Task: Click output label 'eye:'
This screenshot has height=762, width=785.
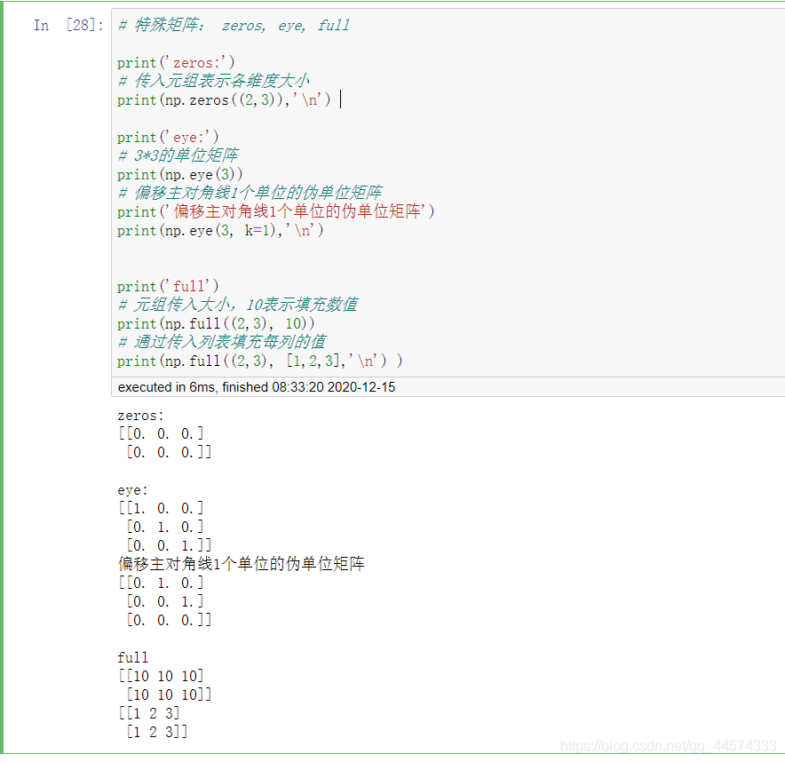Action: coord(132,490)
